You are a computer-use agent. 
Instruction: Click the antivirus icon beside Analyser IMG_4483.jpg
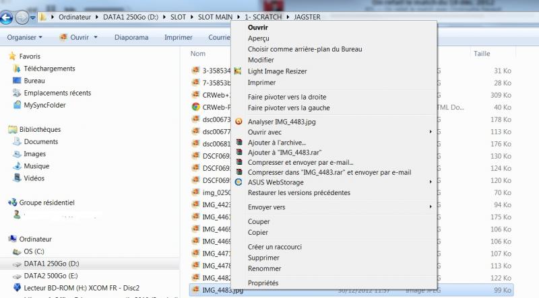[238, 122]
